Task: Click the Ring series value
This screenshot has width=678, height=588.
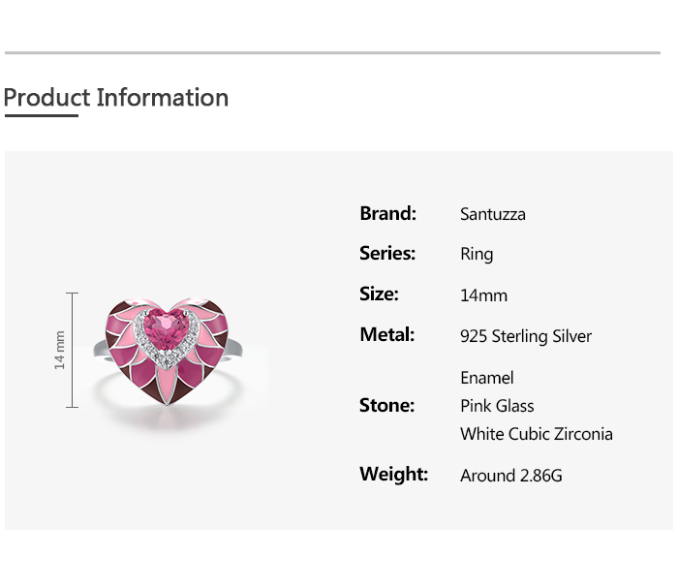Action: tap(477, 255)
